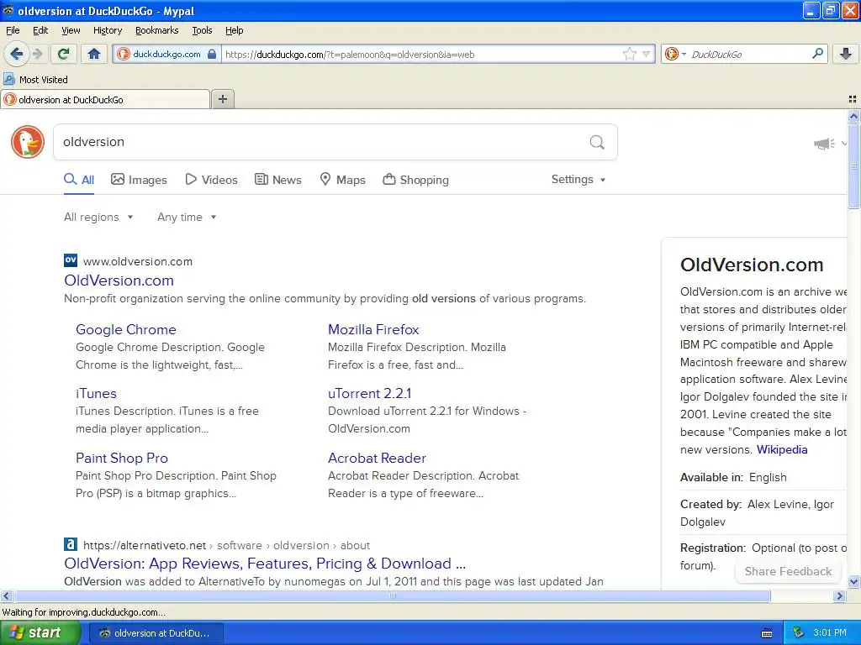Click the duckduckgo.com site identity label
The width and height of the screenshot is (861, 645).
pyautogui.click(x=167, y=54)
